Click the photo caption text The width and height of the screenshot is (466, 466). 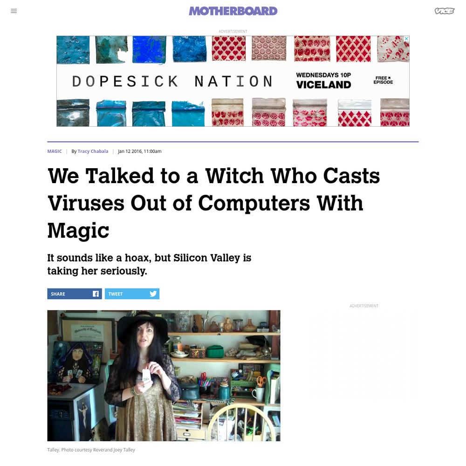click(x=91, y=450)
